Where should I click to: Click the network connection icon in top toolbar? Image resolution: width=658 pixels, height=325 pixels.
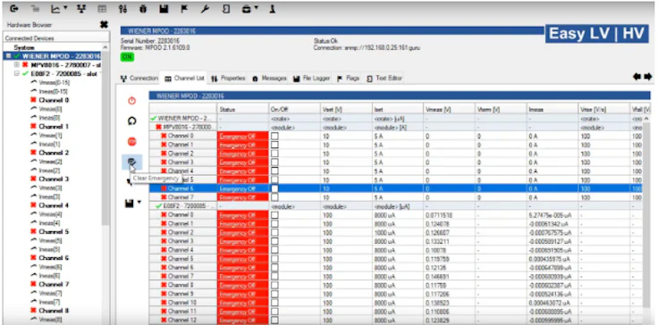click(x=82, y=9)
